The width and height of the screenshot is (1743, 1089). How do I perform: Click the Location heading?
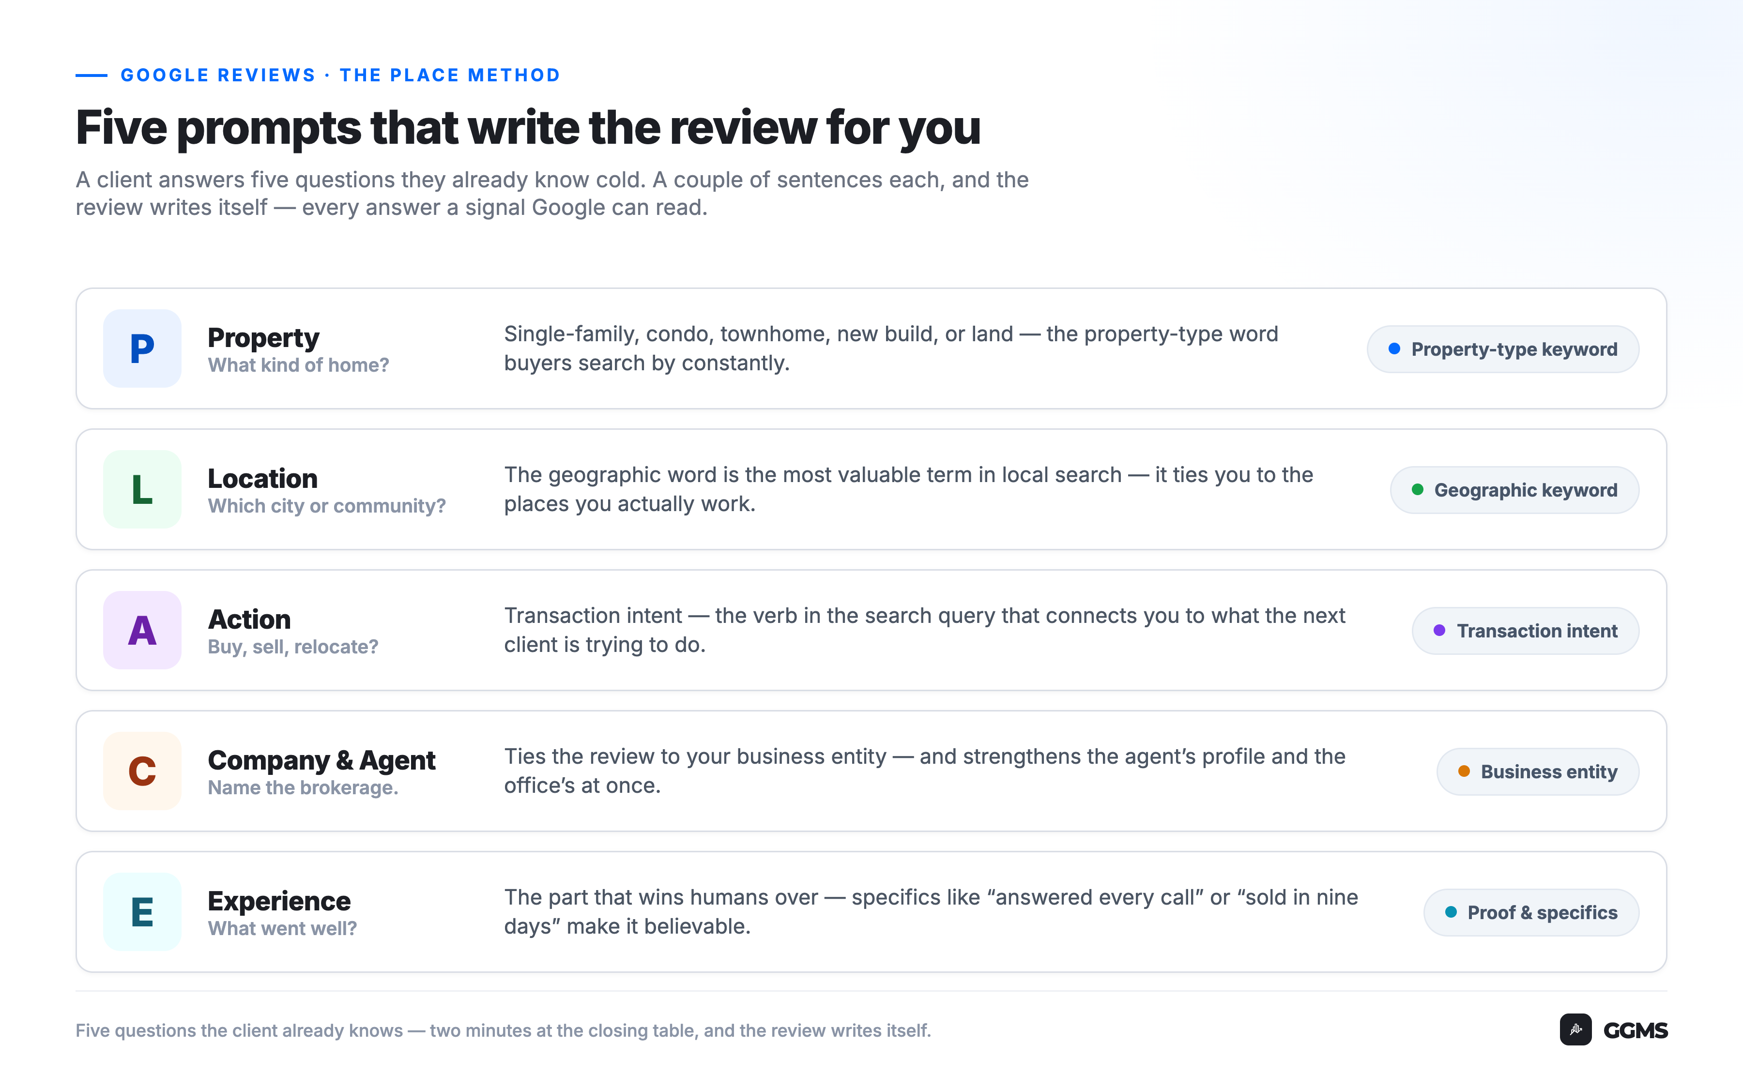(262, 478)
